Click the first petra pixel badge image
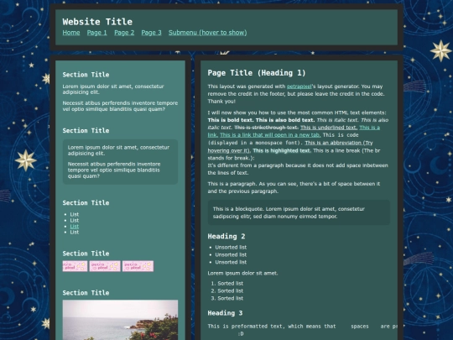 pos(75,266)
